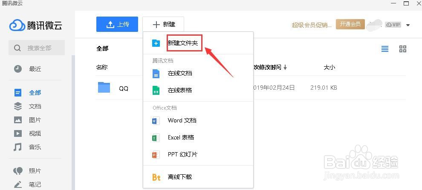This screenshot has width=422, height=190.
Task: Click the Tencent Weiyun cloud logo
Action: (17, 26)
